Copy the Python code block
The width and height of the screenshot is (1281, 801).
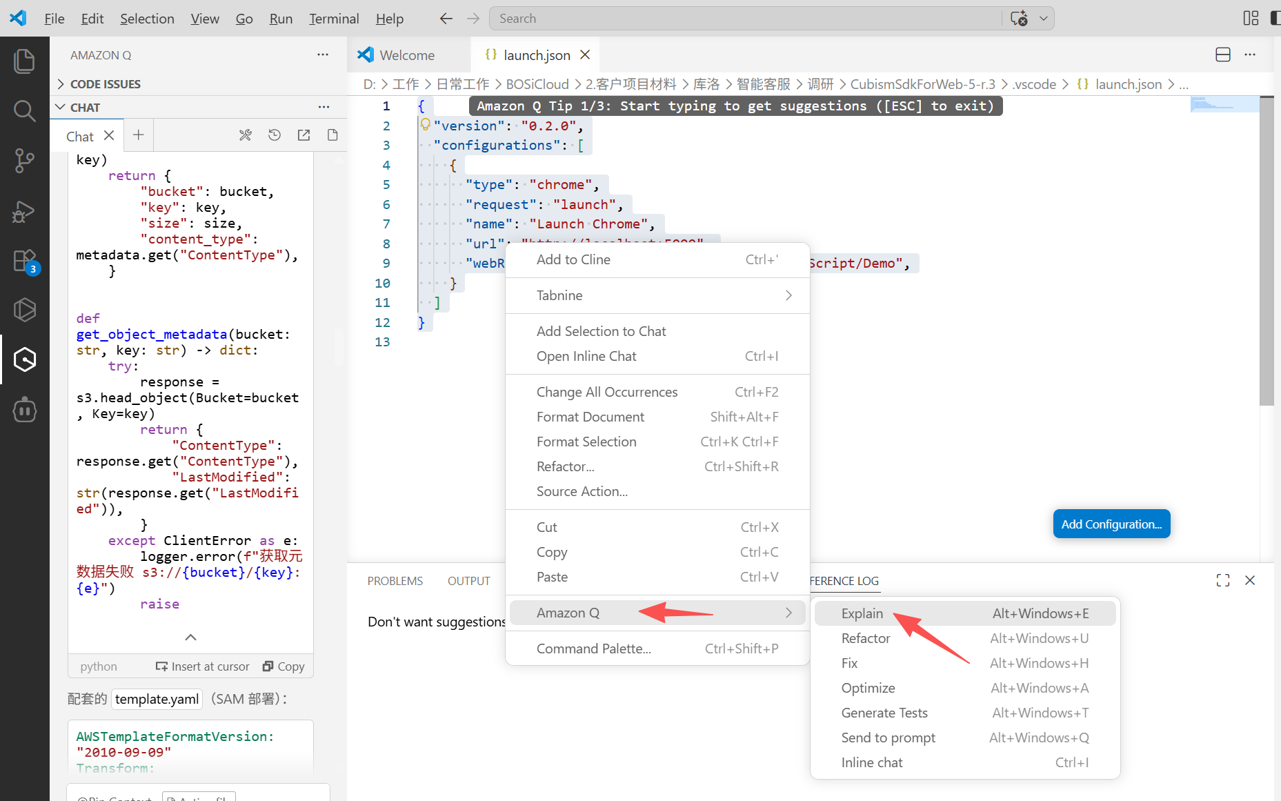click(284, 666)
